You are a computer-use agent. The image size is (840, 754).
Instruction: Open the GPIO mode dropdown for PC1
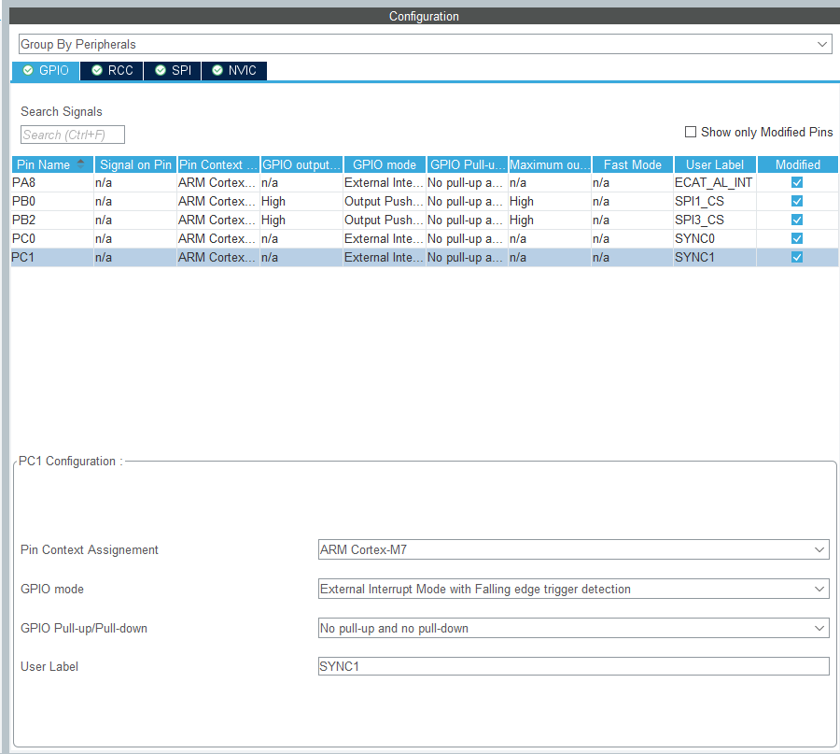click(574, 589)
